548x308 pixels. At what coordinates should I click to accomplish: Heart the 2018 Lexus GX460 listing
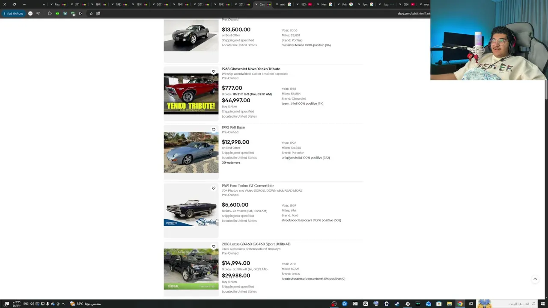click(x=213, y=246)
